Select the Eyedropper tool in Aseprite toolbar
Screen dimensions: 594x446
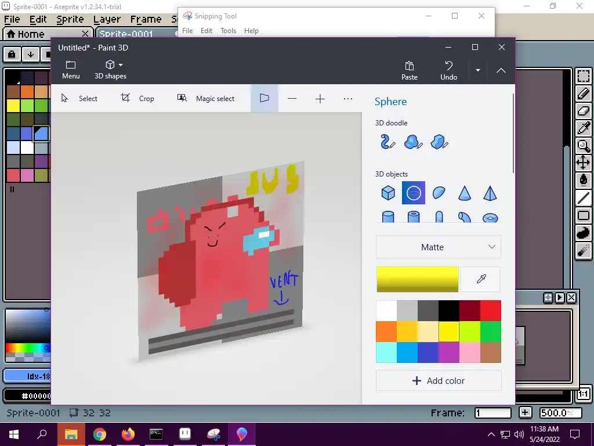584,128
